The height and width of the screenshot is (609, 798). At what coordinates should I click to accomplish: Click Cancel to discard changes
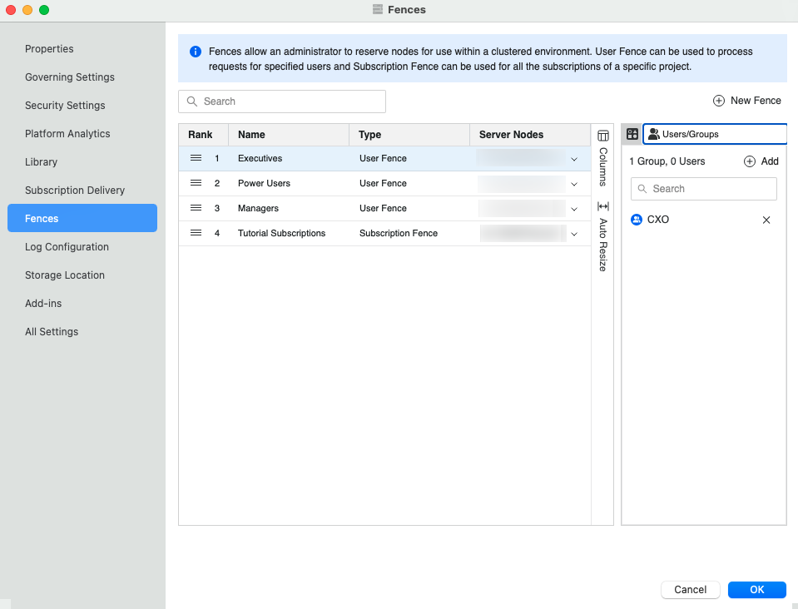690,590
